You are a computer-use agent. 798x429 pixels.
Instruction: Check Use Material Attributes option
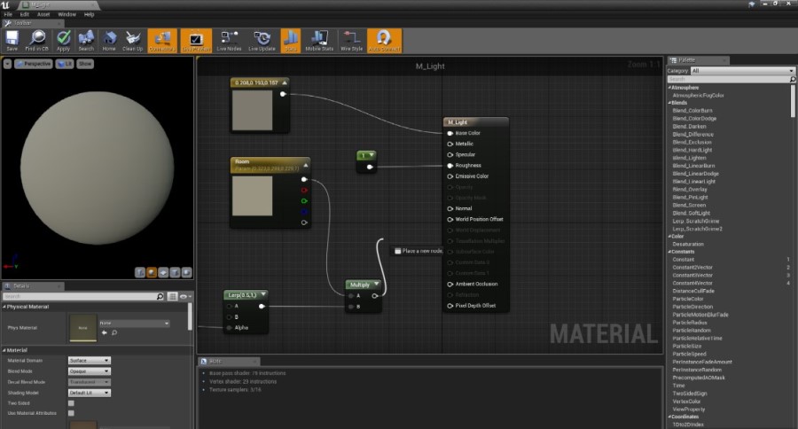71,413
